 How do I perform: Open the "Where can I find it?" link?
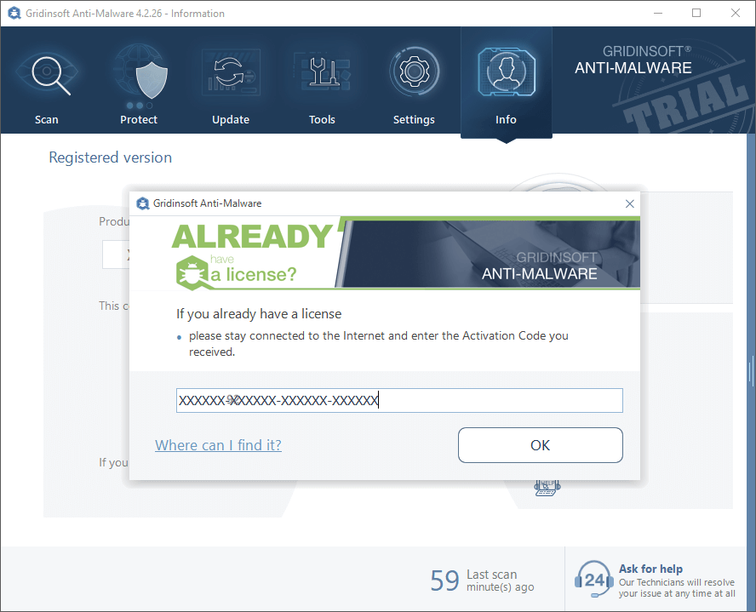(x=218, y=445)
